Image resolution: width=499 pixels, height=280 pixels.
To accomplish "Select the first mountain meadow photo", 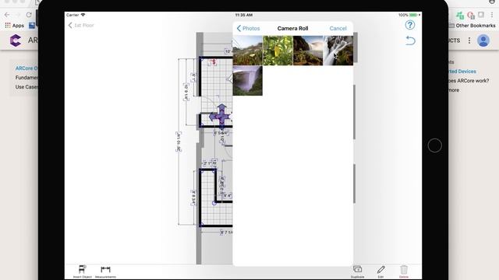I will 248,51.
